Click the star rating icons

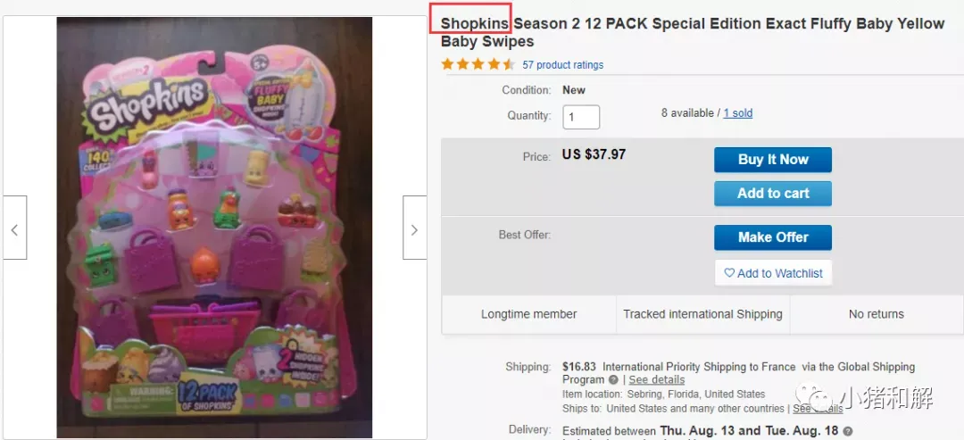pyautogui.click(x=478, y=64)
